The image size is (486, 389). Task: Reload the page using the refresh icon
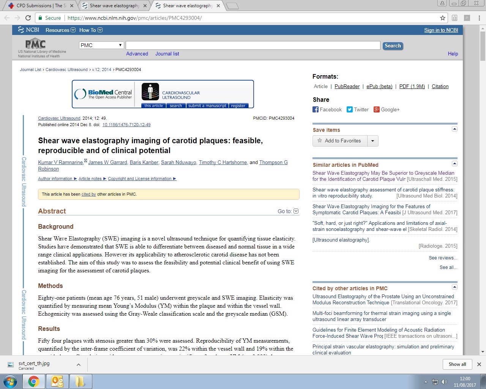point(28,18)
